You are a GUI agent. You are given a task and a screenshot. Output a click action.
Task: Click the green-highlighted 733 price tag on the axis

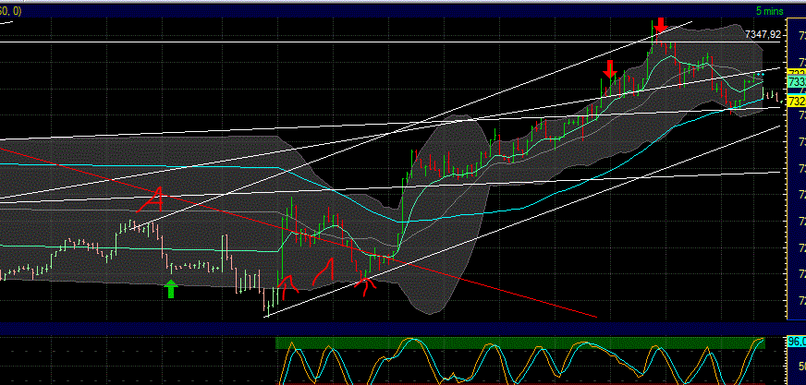click(x=797, y=83)
